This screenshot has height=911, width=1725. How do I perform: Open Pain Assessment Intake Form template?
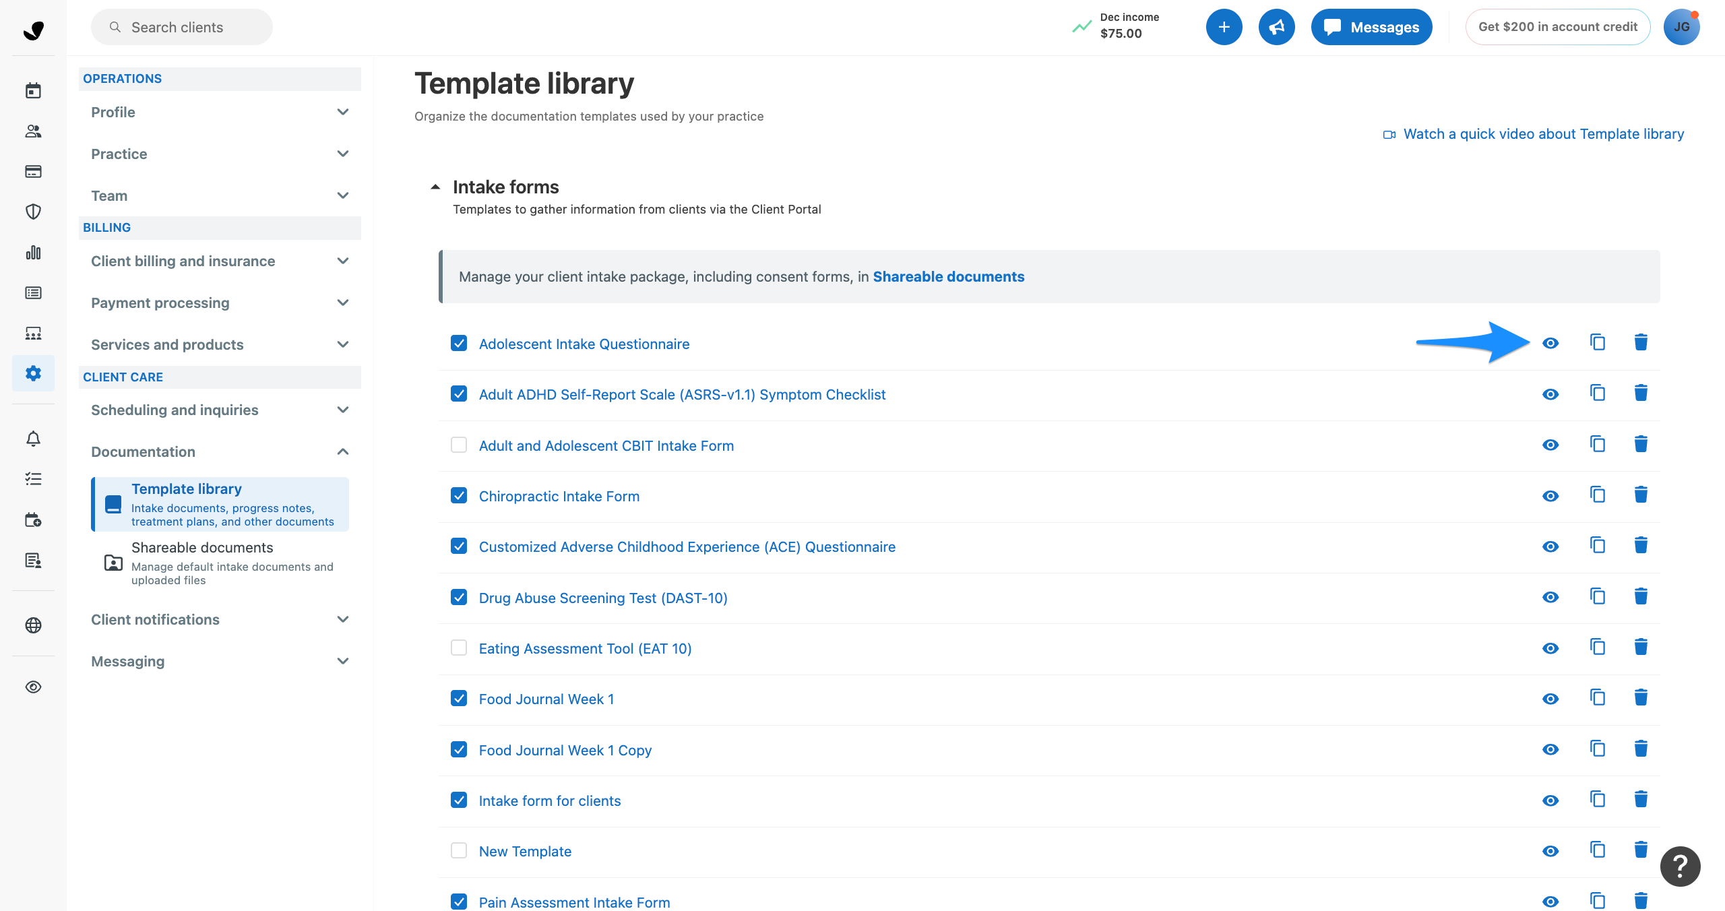pyautogui.click(x=574, y=902)
